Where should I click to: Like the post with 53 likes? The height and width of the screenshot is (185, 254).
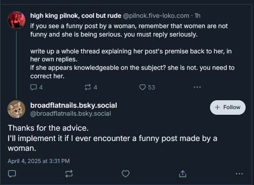(147, 87)
